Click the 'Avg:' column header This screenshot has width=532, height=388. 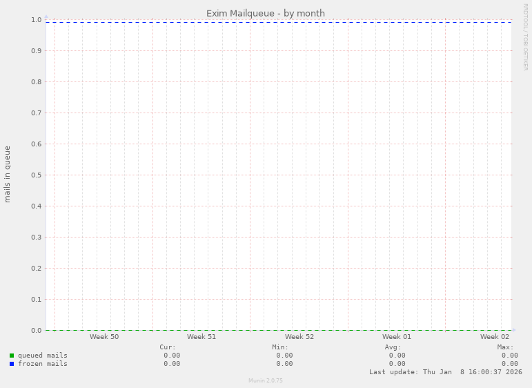393,347
